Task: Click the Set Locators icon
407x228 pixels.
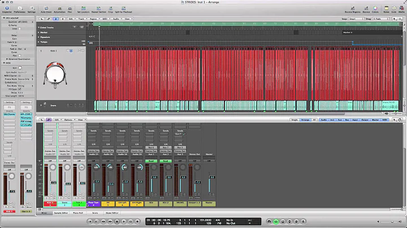Action: 83,10
